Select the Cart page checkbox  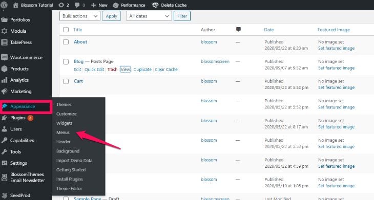(66, 81)
